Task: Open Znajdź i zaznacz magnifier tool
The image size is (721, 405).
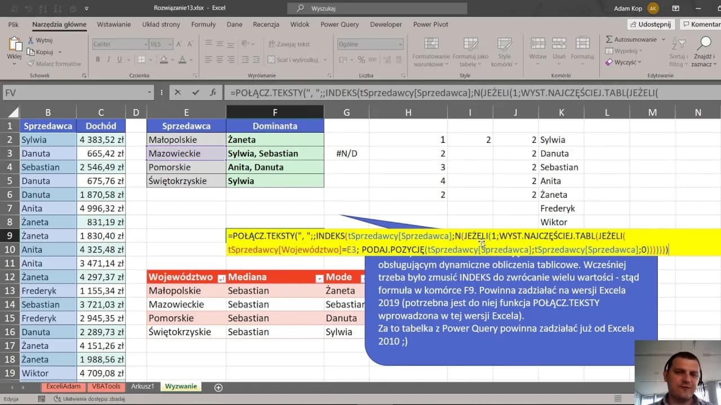Action: 704,44
